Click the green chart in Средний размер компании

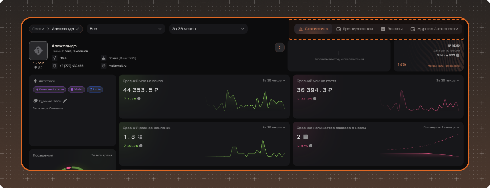point(246,148)
